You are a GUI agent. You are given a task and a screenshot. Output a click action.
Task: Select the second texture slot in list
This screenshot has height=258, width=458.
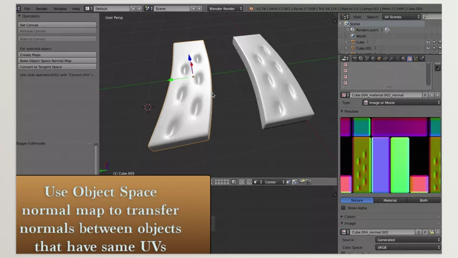(x=345, y=70)
